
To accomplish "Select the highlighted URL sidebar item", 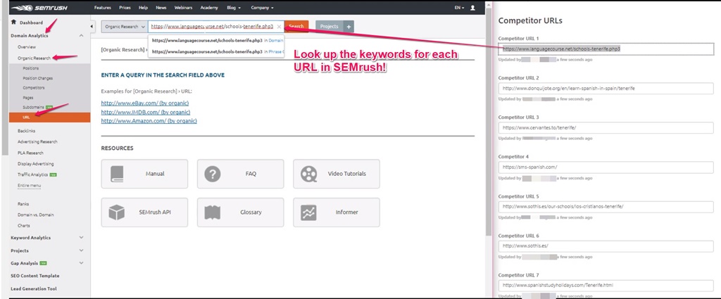I will point(50,117).
